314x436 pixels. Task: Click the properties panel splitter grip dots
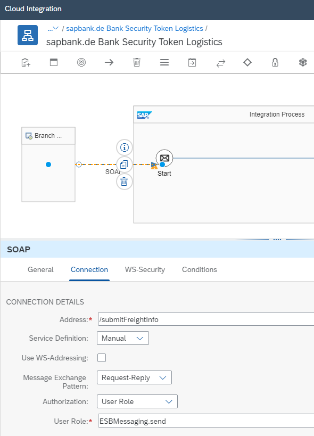coord(277,239)
